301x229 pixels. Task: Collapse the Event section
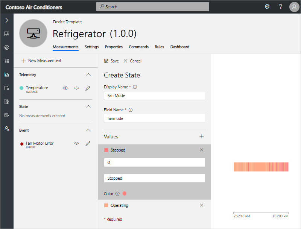pyautogui.click(x=88, y=130)
